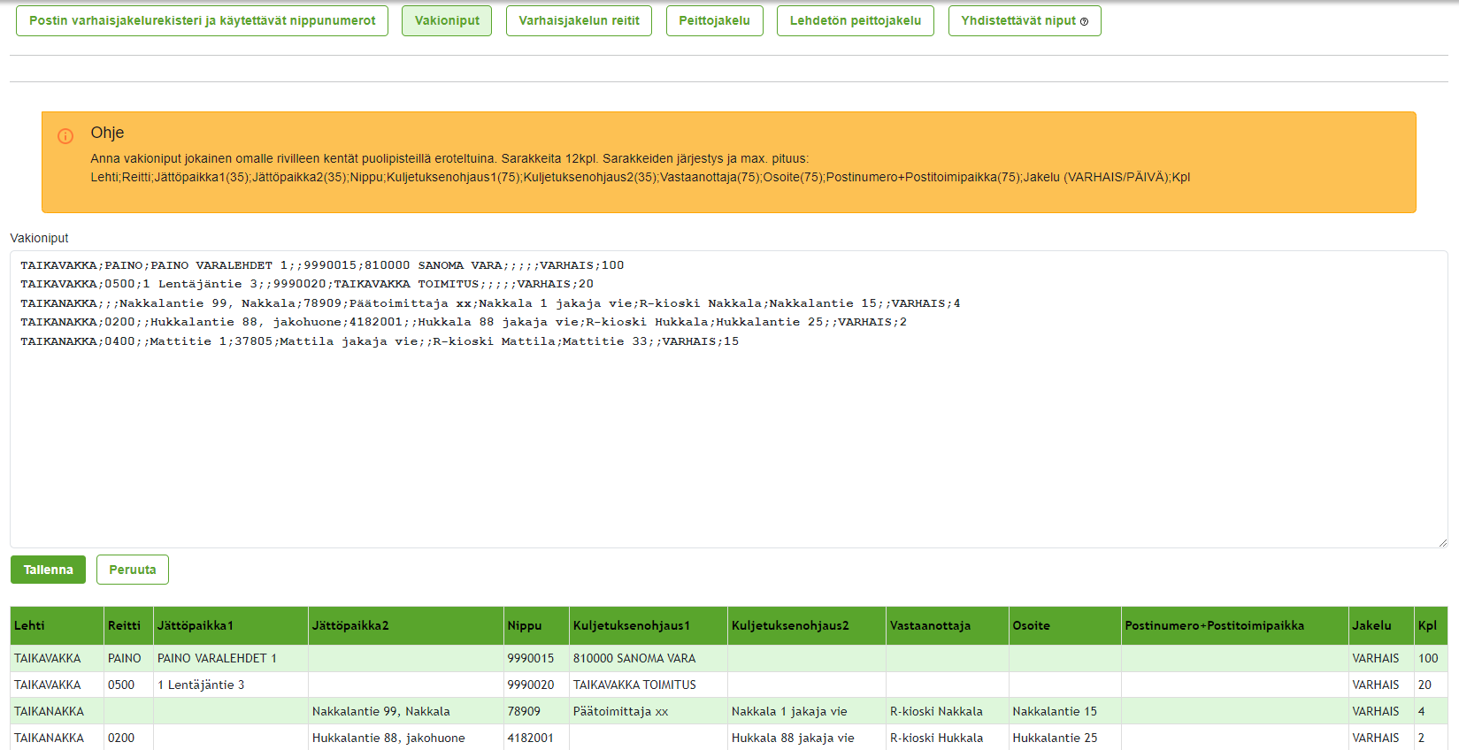Image resolution: width=1459 pixels, height=750 pixels.
Task: Select cell 9990020 in Nippu column
Action: pyautogui.click(x=536, y=685)
